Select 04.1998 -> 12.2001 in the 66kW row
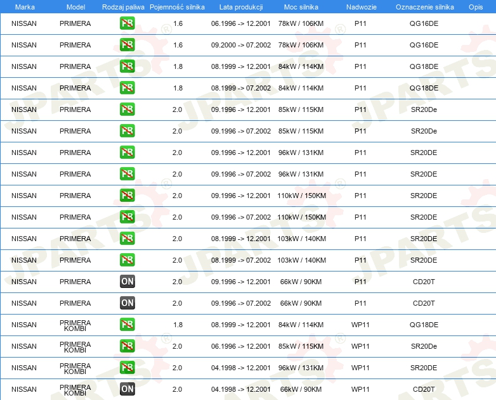This screenshot has height=400, width=496. point(241,389)
